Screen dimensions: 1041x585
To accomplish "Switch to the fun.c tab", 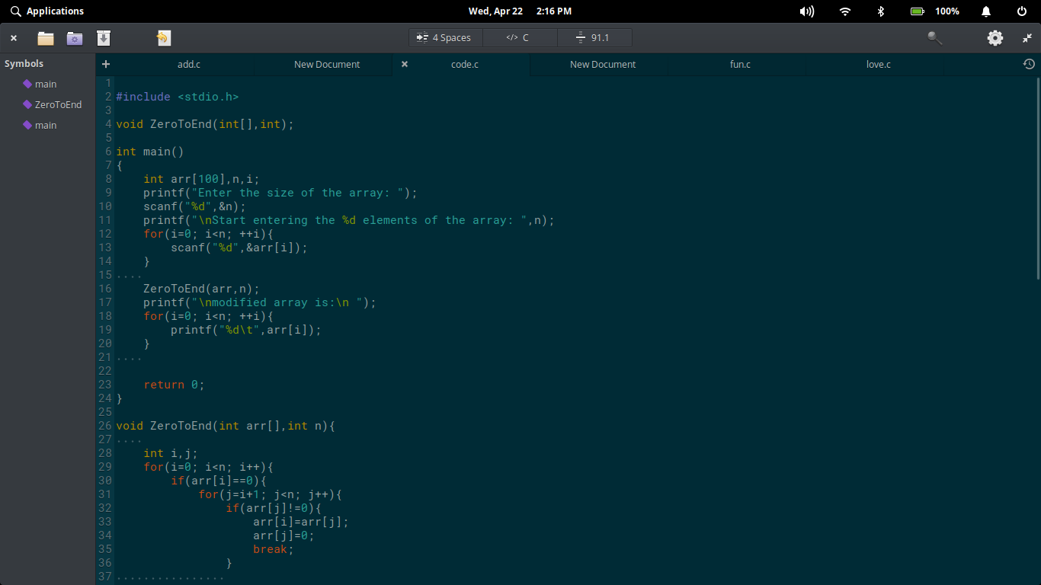I will [x=740, y=64].
